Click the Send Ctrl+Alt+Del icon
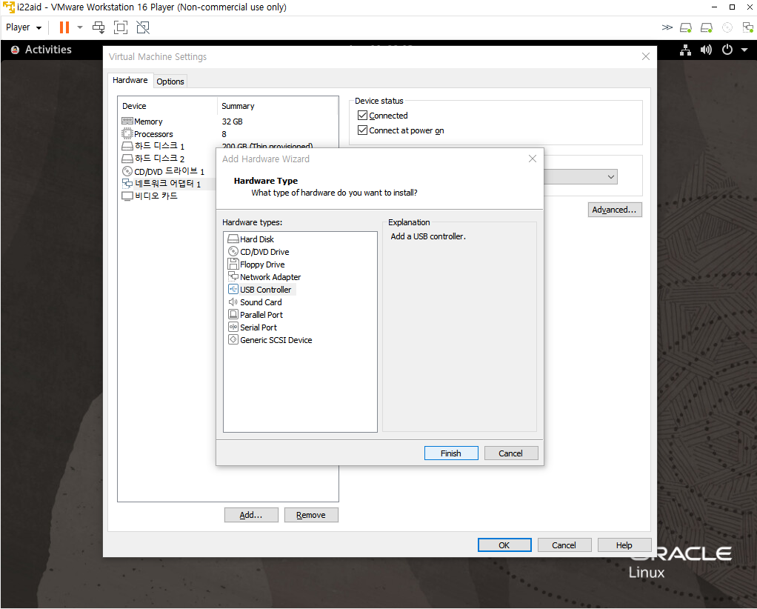757x609 pixels. pos(99,27)
